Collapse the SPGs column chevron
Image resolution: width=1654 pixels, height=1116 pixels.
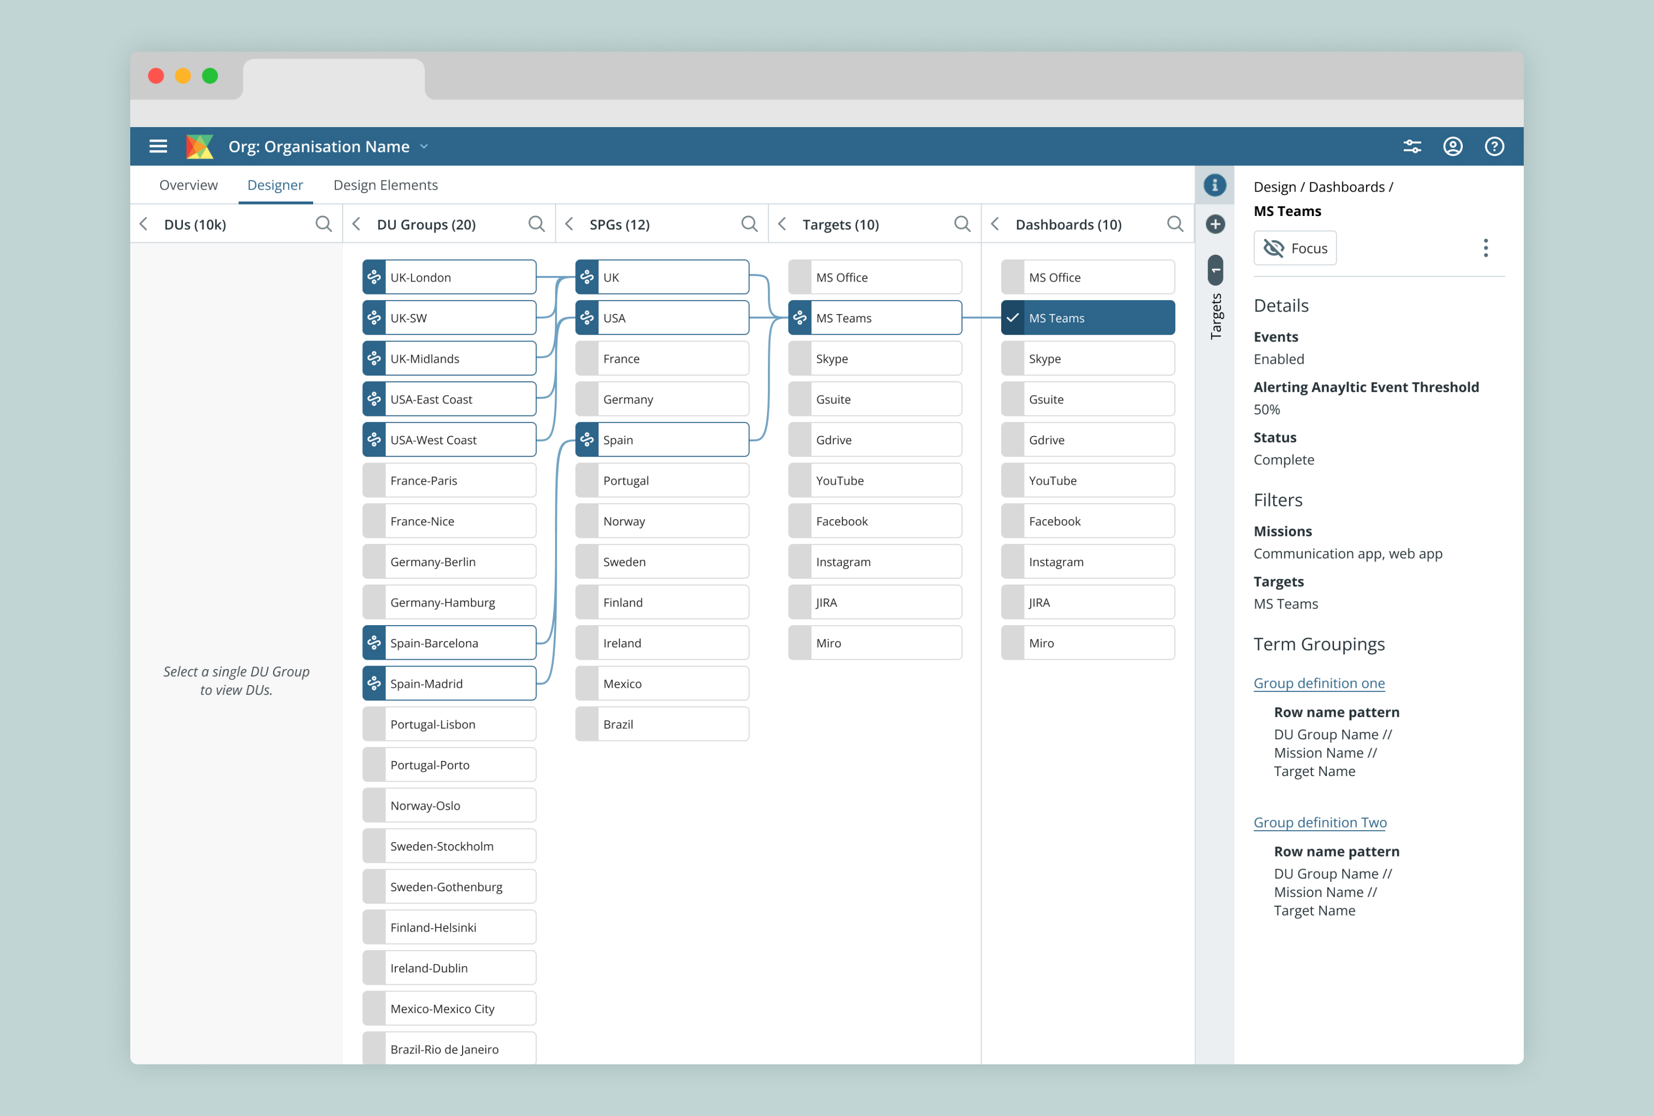pyautogui.click(x=570, y=224)
